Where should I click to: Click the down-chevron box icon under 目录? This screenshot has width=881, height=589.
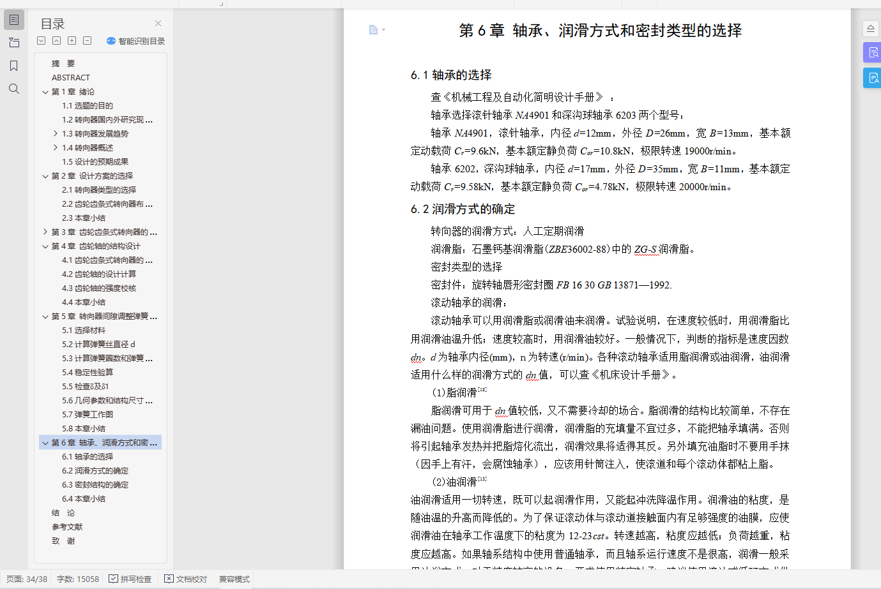(42, 41)
